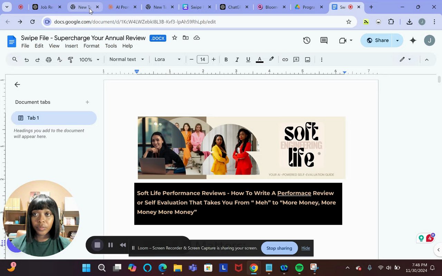
Task: Open the Lora font dropdown
Action: (x=167, y=59)
